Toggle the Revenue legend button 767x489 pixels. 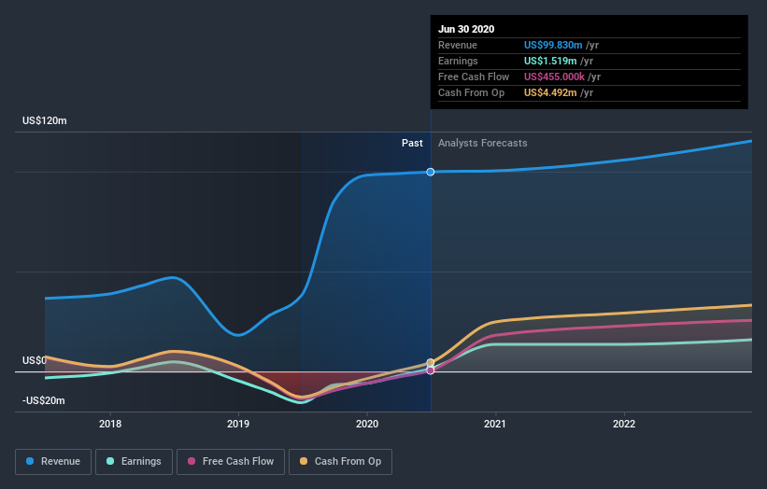pos(53,462)
